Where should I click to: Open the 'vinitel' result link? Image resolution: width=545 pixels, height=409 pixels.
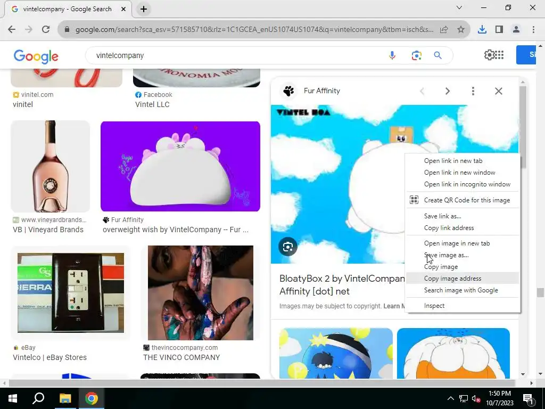coord(23,104)
